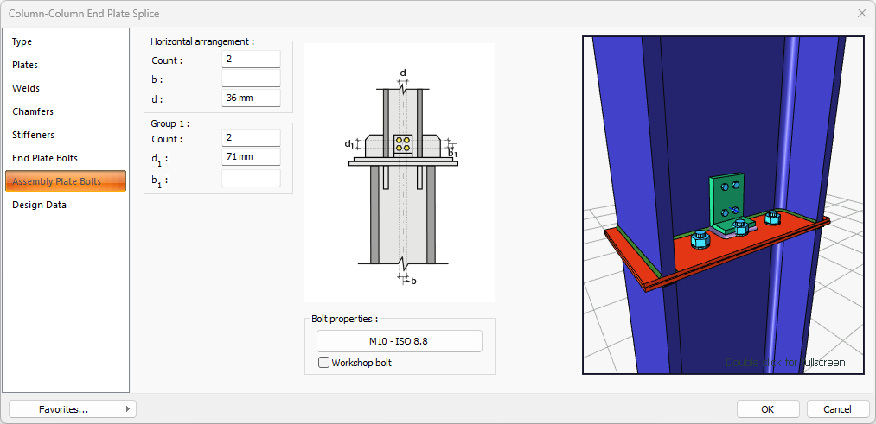The image size is (876, 424).
Task: Click the M10 - ISO 8.8 bolt button
Action: (399, 341)
